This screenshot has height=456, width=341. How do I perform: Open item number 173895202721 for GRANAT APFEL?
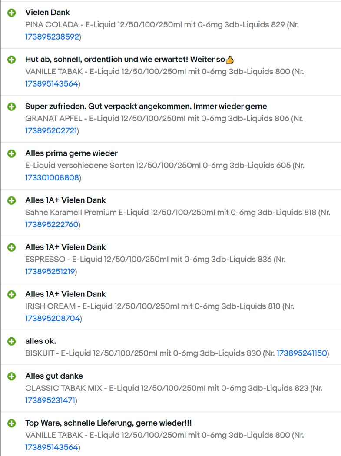pos(51,131)
